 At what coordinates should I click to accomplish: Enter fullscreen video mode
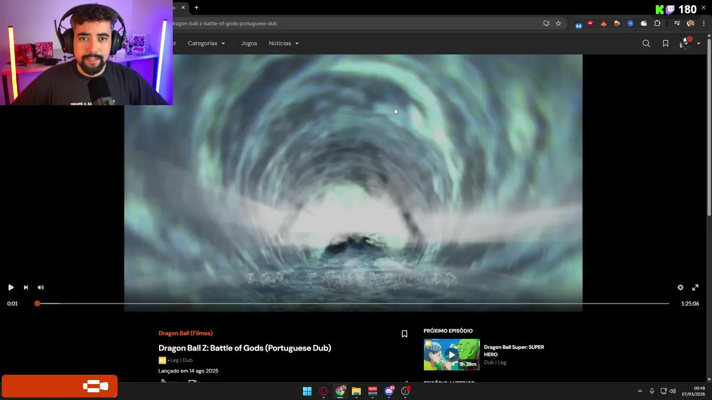(695, 287)
